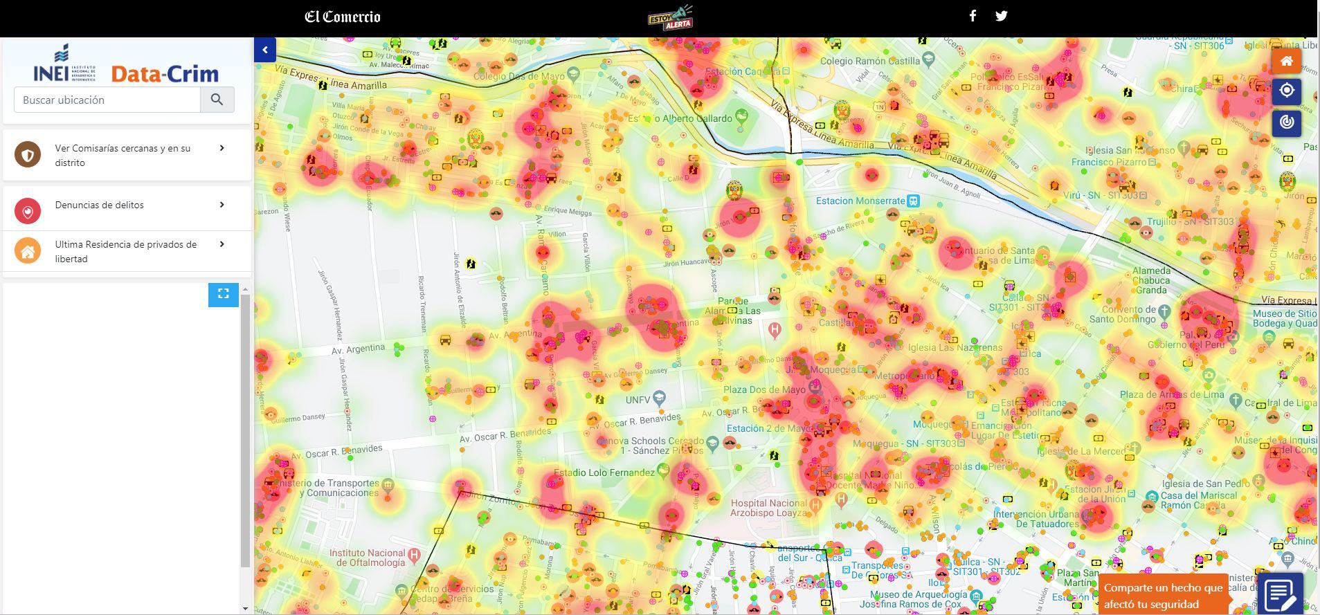Expand the Ver Comisarías cercanas chevron
This screenshot has width=1320, height=615.
pos(221,148)
